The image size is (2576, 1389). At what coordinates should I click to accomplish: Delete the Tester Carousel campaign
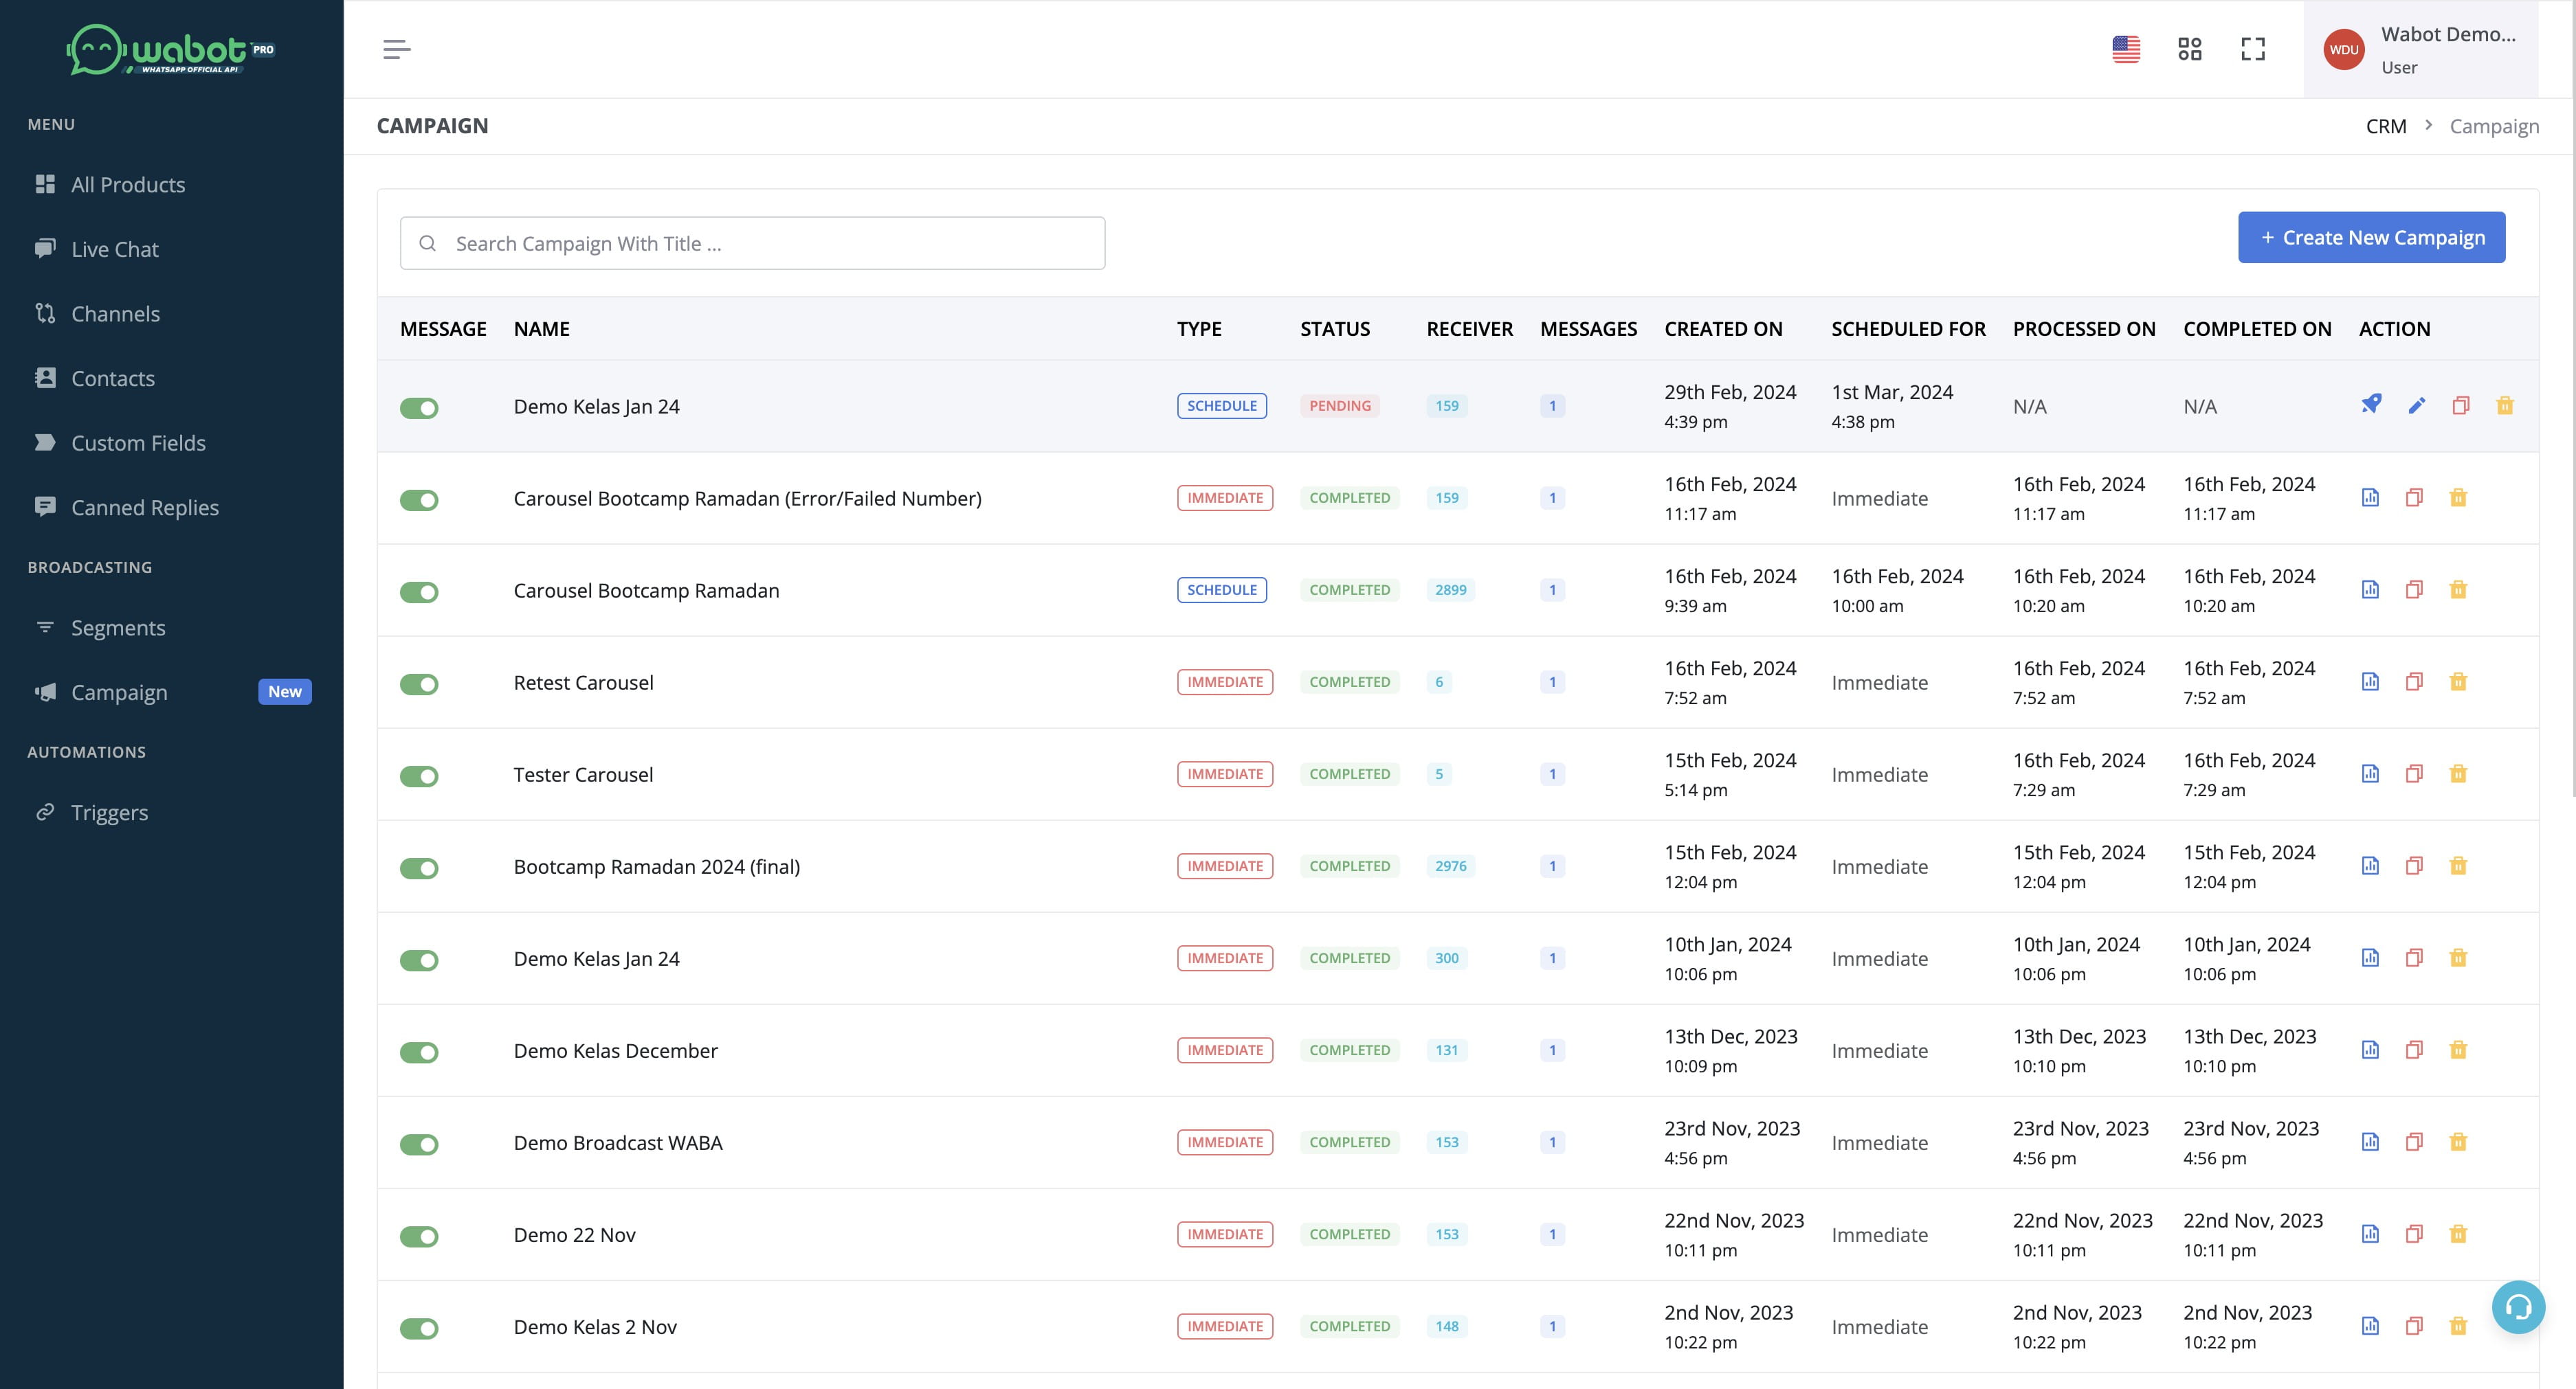2458,773
